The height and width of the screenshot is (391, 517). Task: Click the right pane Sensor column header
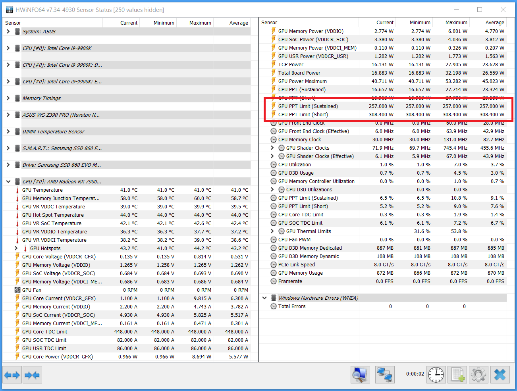tap(309, 22)
